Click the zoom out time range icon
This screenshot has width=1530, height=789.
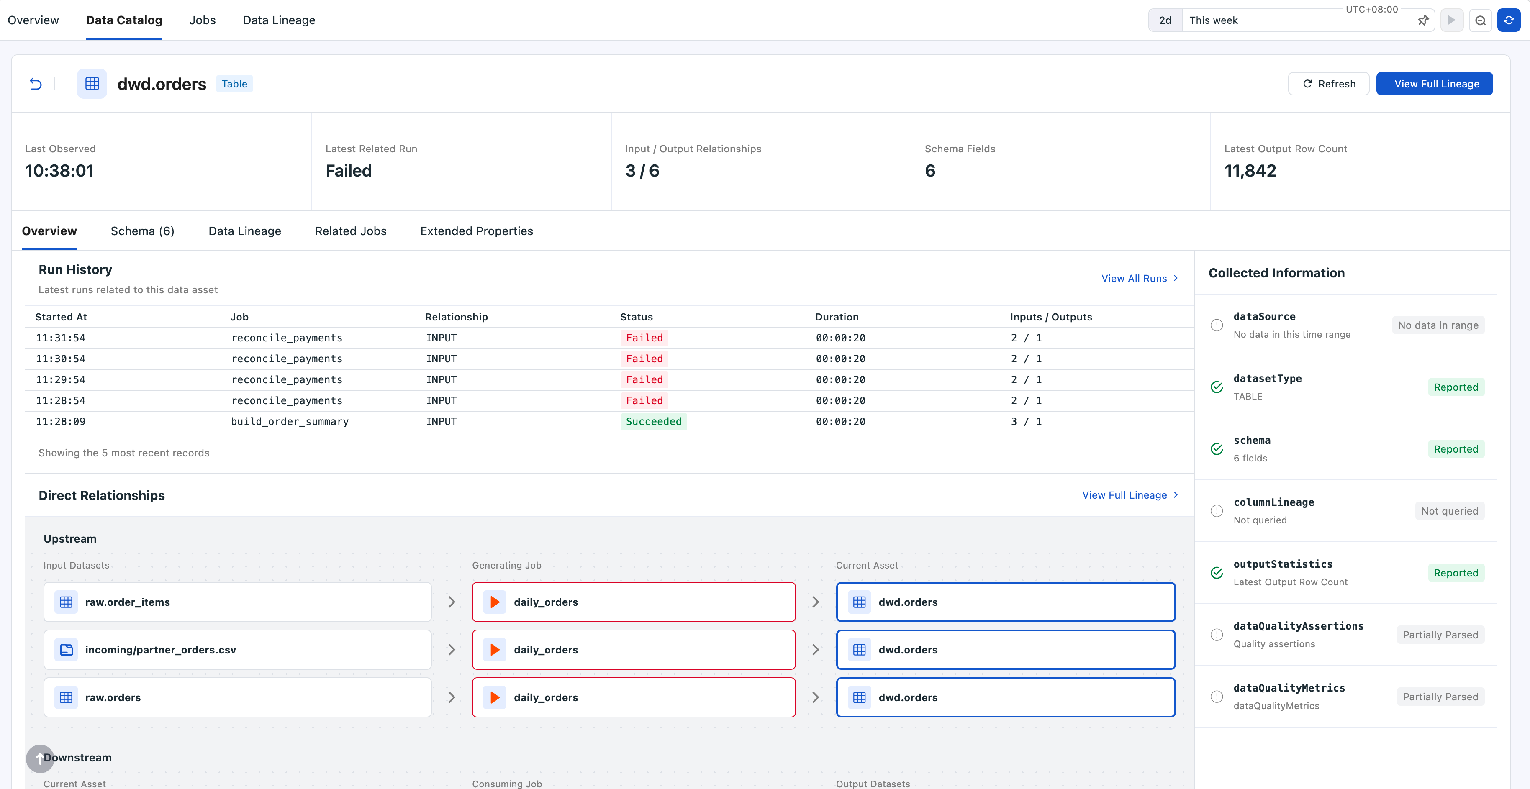click(x=1480, y=20)
